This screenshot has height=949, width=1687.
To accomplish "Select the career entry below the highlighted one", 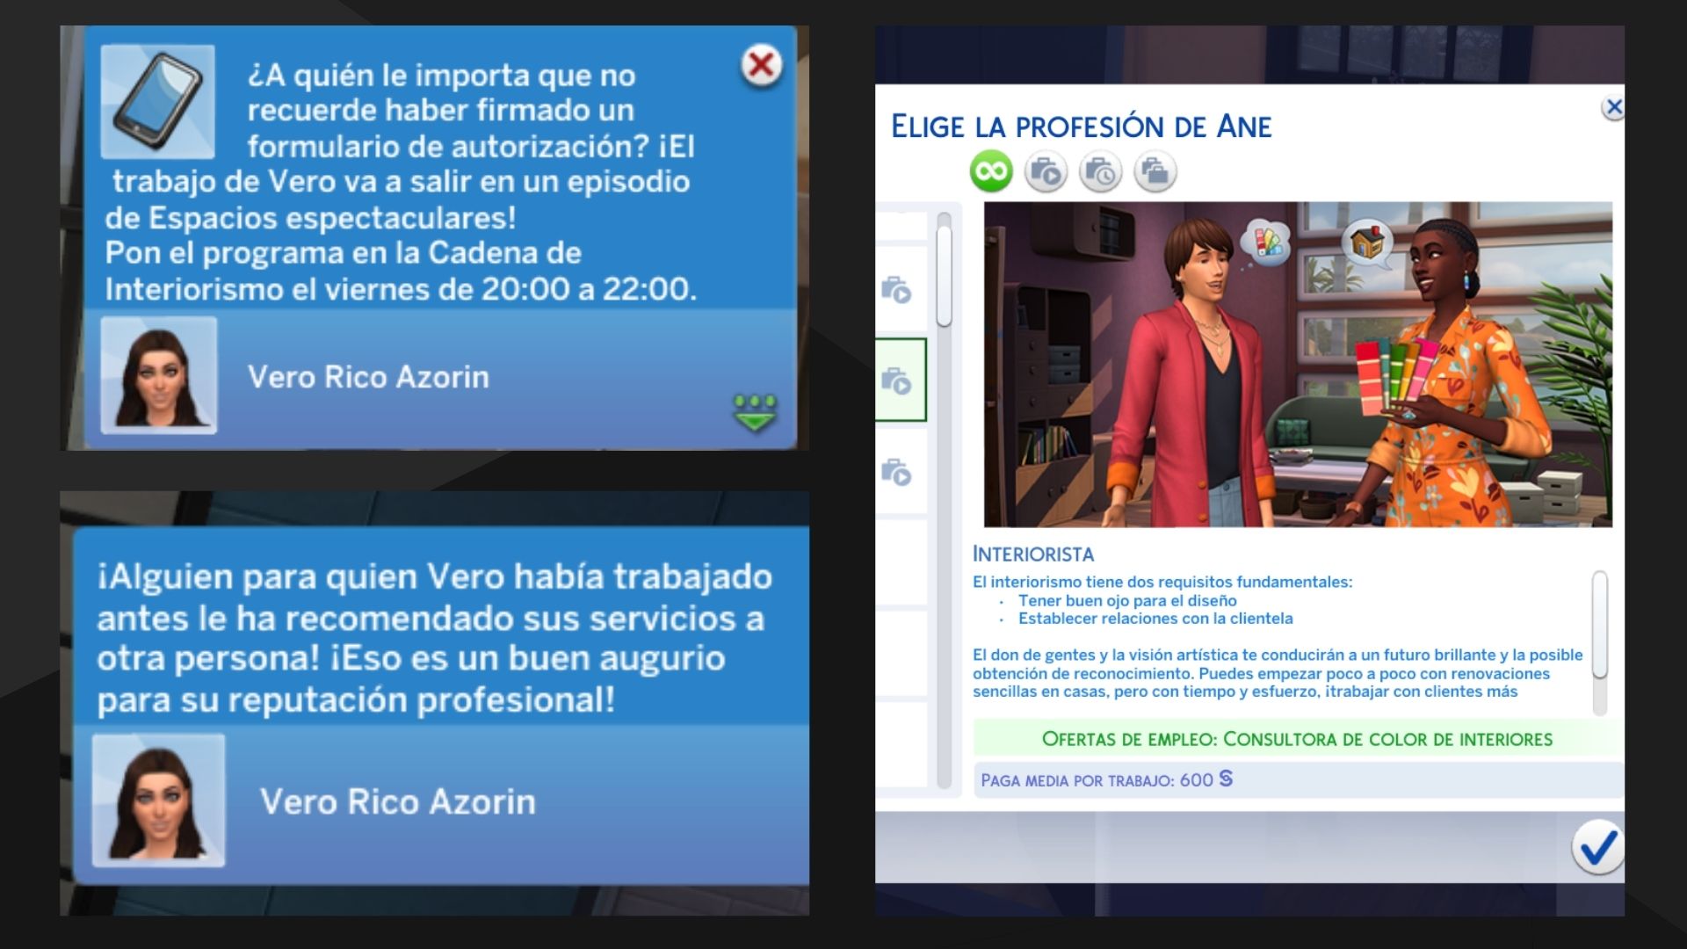I will [901, 472].
